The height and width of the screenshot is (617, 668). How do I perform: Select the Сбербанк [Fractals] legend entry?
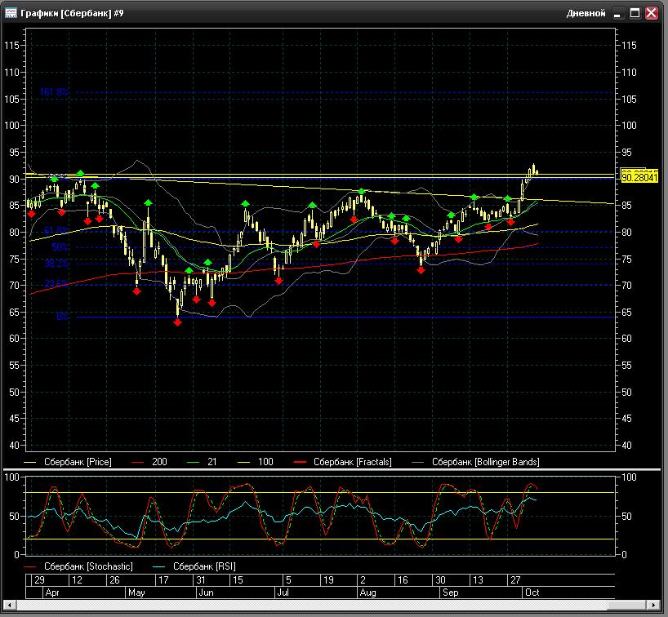(x=343, y=462)
